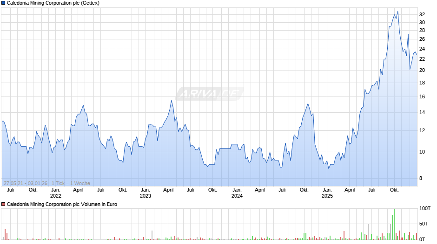
Task: Click the price axis label 8
Action: (x=421, y=178)
